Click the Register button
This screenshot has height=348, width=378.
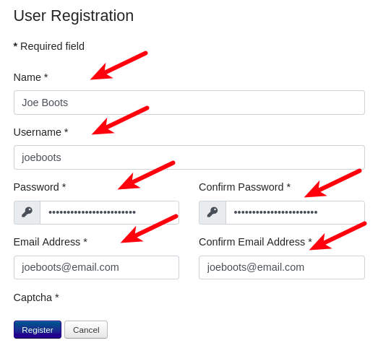click(x=38, y=330)
